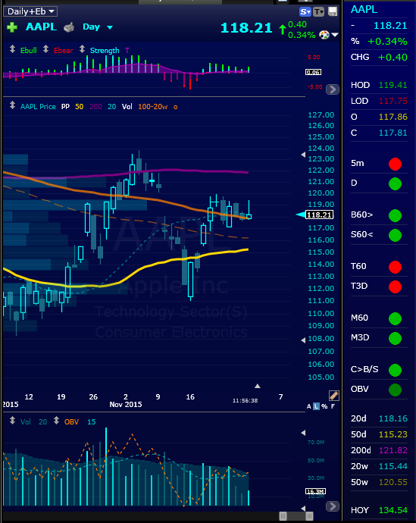This screenshot has height=523, width=416.
Task: Click the upper volume scale triangle near 70.0M
Action: pyautogui.click(x=303, y=433)
